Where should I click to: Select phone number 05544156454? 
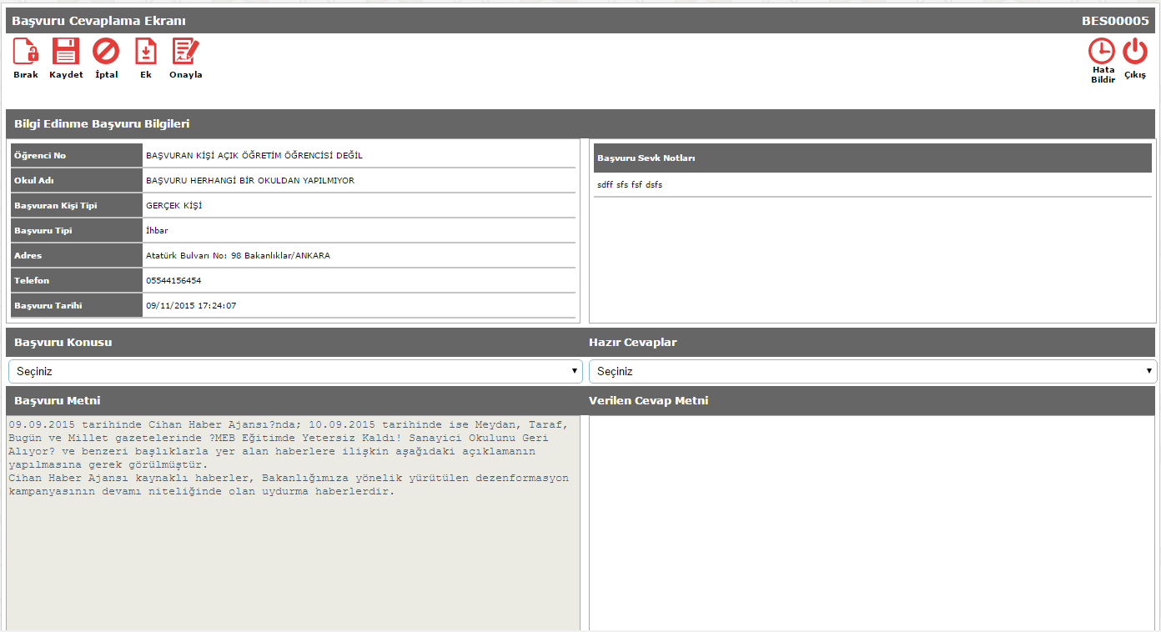(173, 281)
